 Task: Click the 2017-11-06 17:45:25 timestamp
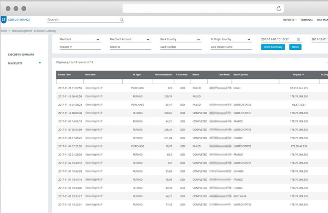[70, 138]
